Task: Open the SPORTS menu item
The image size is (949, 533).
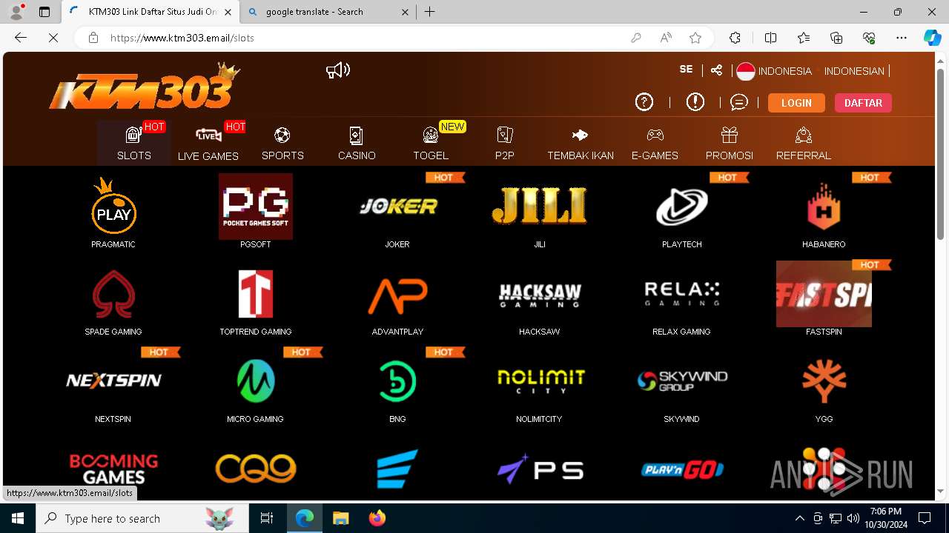Action: tap(282, 143)
